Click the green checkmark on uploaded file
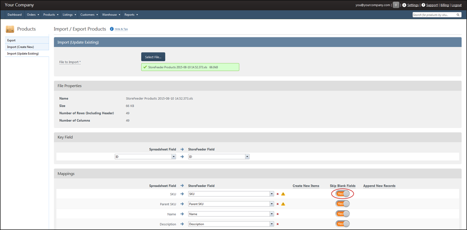 point(145,67)
